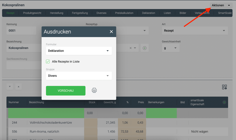Clear the field using the small x icon

[130, 48]
